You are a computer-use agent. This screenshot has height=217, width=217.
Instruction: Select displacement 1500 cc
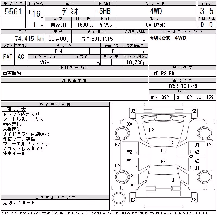[85, 25]
